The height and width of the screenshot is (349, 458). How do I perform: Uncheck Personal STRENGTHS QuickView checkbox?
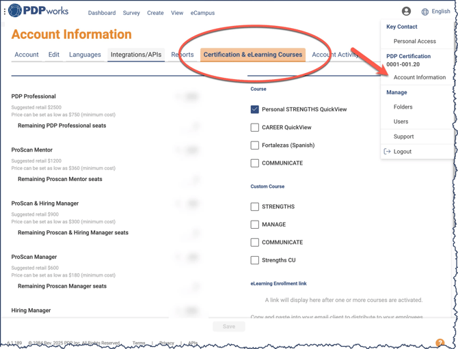255,109
